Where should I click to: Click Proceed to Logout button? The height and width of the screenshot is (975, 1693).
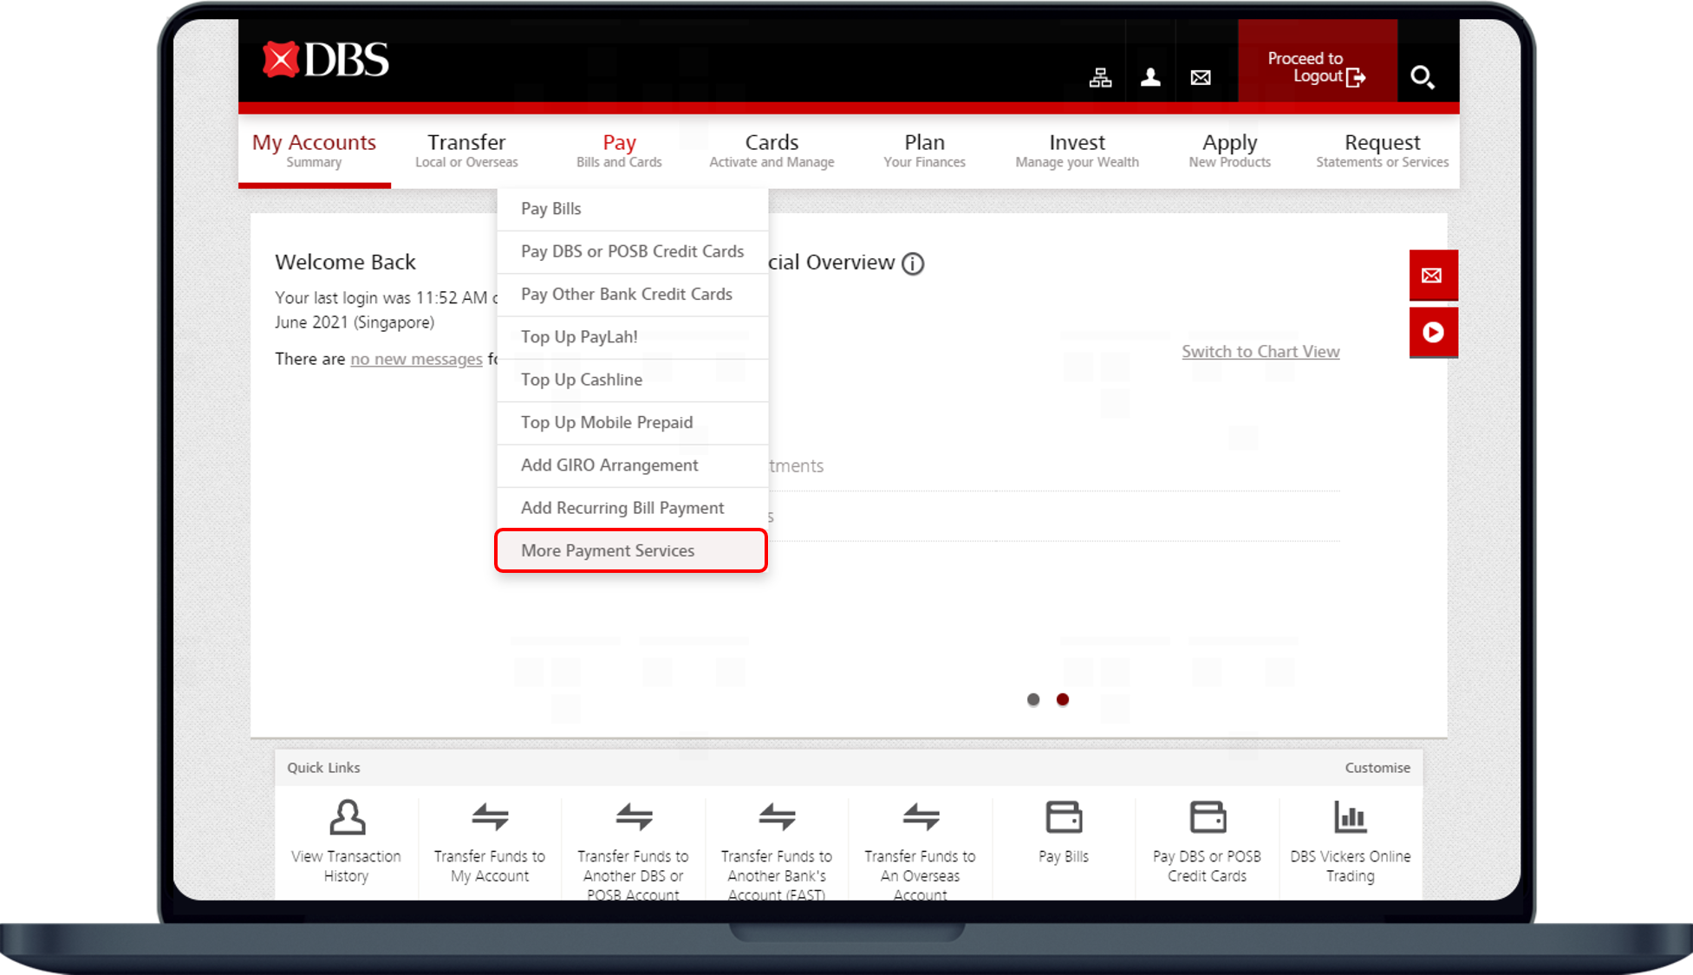[x=1317, y=68]
